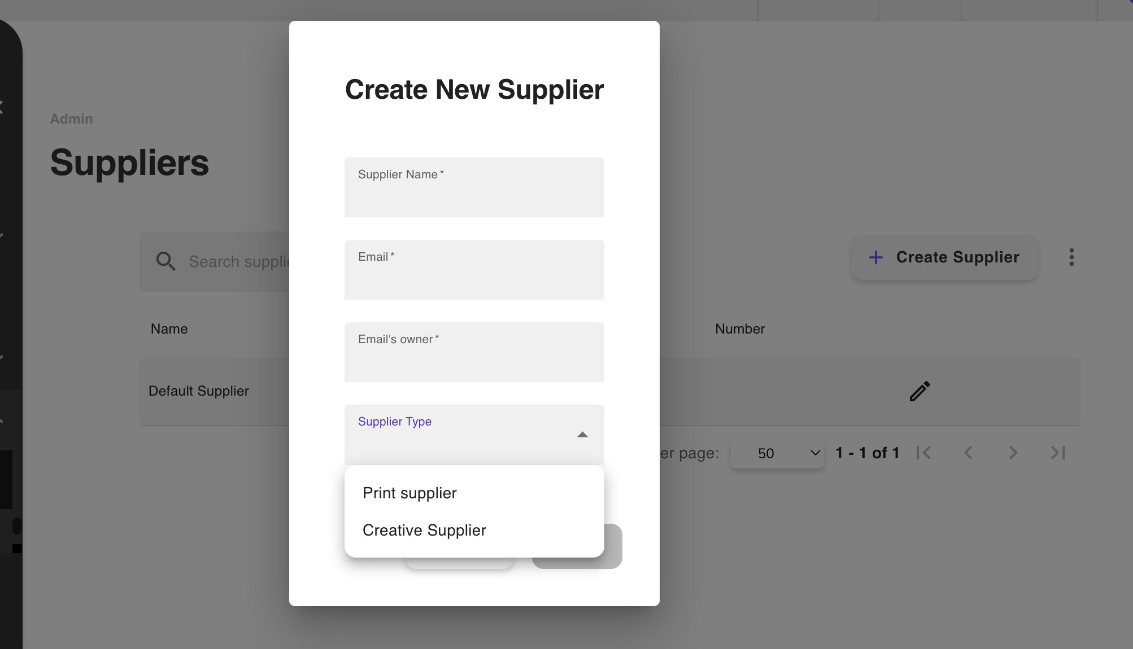
Task: Go to first page of suppliers
Action: 923,453
